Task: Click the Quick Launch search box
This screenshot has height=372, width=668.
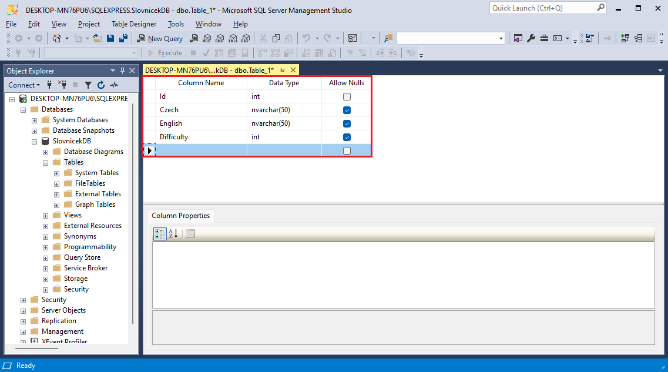Action: tap(543, 8)
